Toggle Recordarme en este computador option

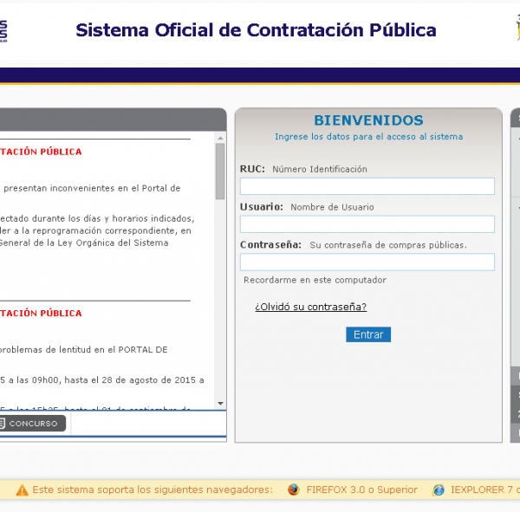tap(315, 280)
